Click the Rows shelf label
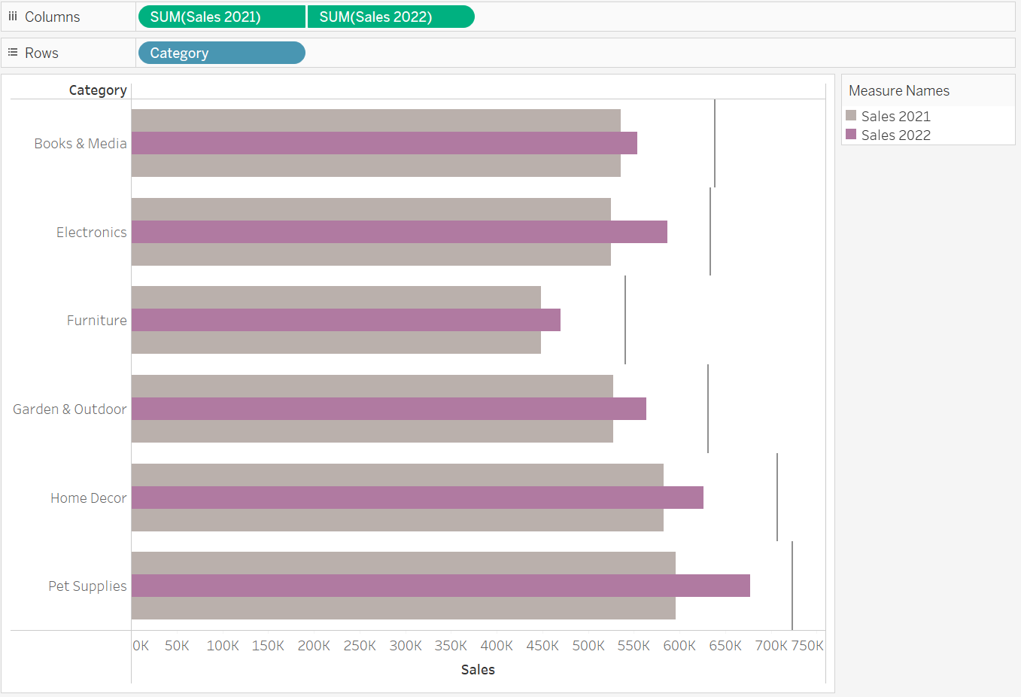The height and width of the screenshot is (697, 1021). 41,53
